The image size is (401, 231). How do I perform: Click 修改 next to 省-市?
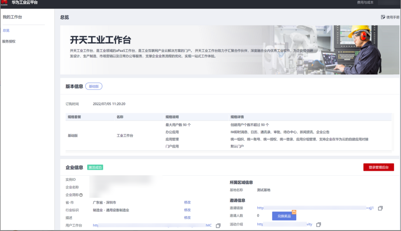pos(187,202)
